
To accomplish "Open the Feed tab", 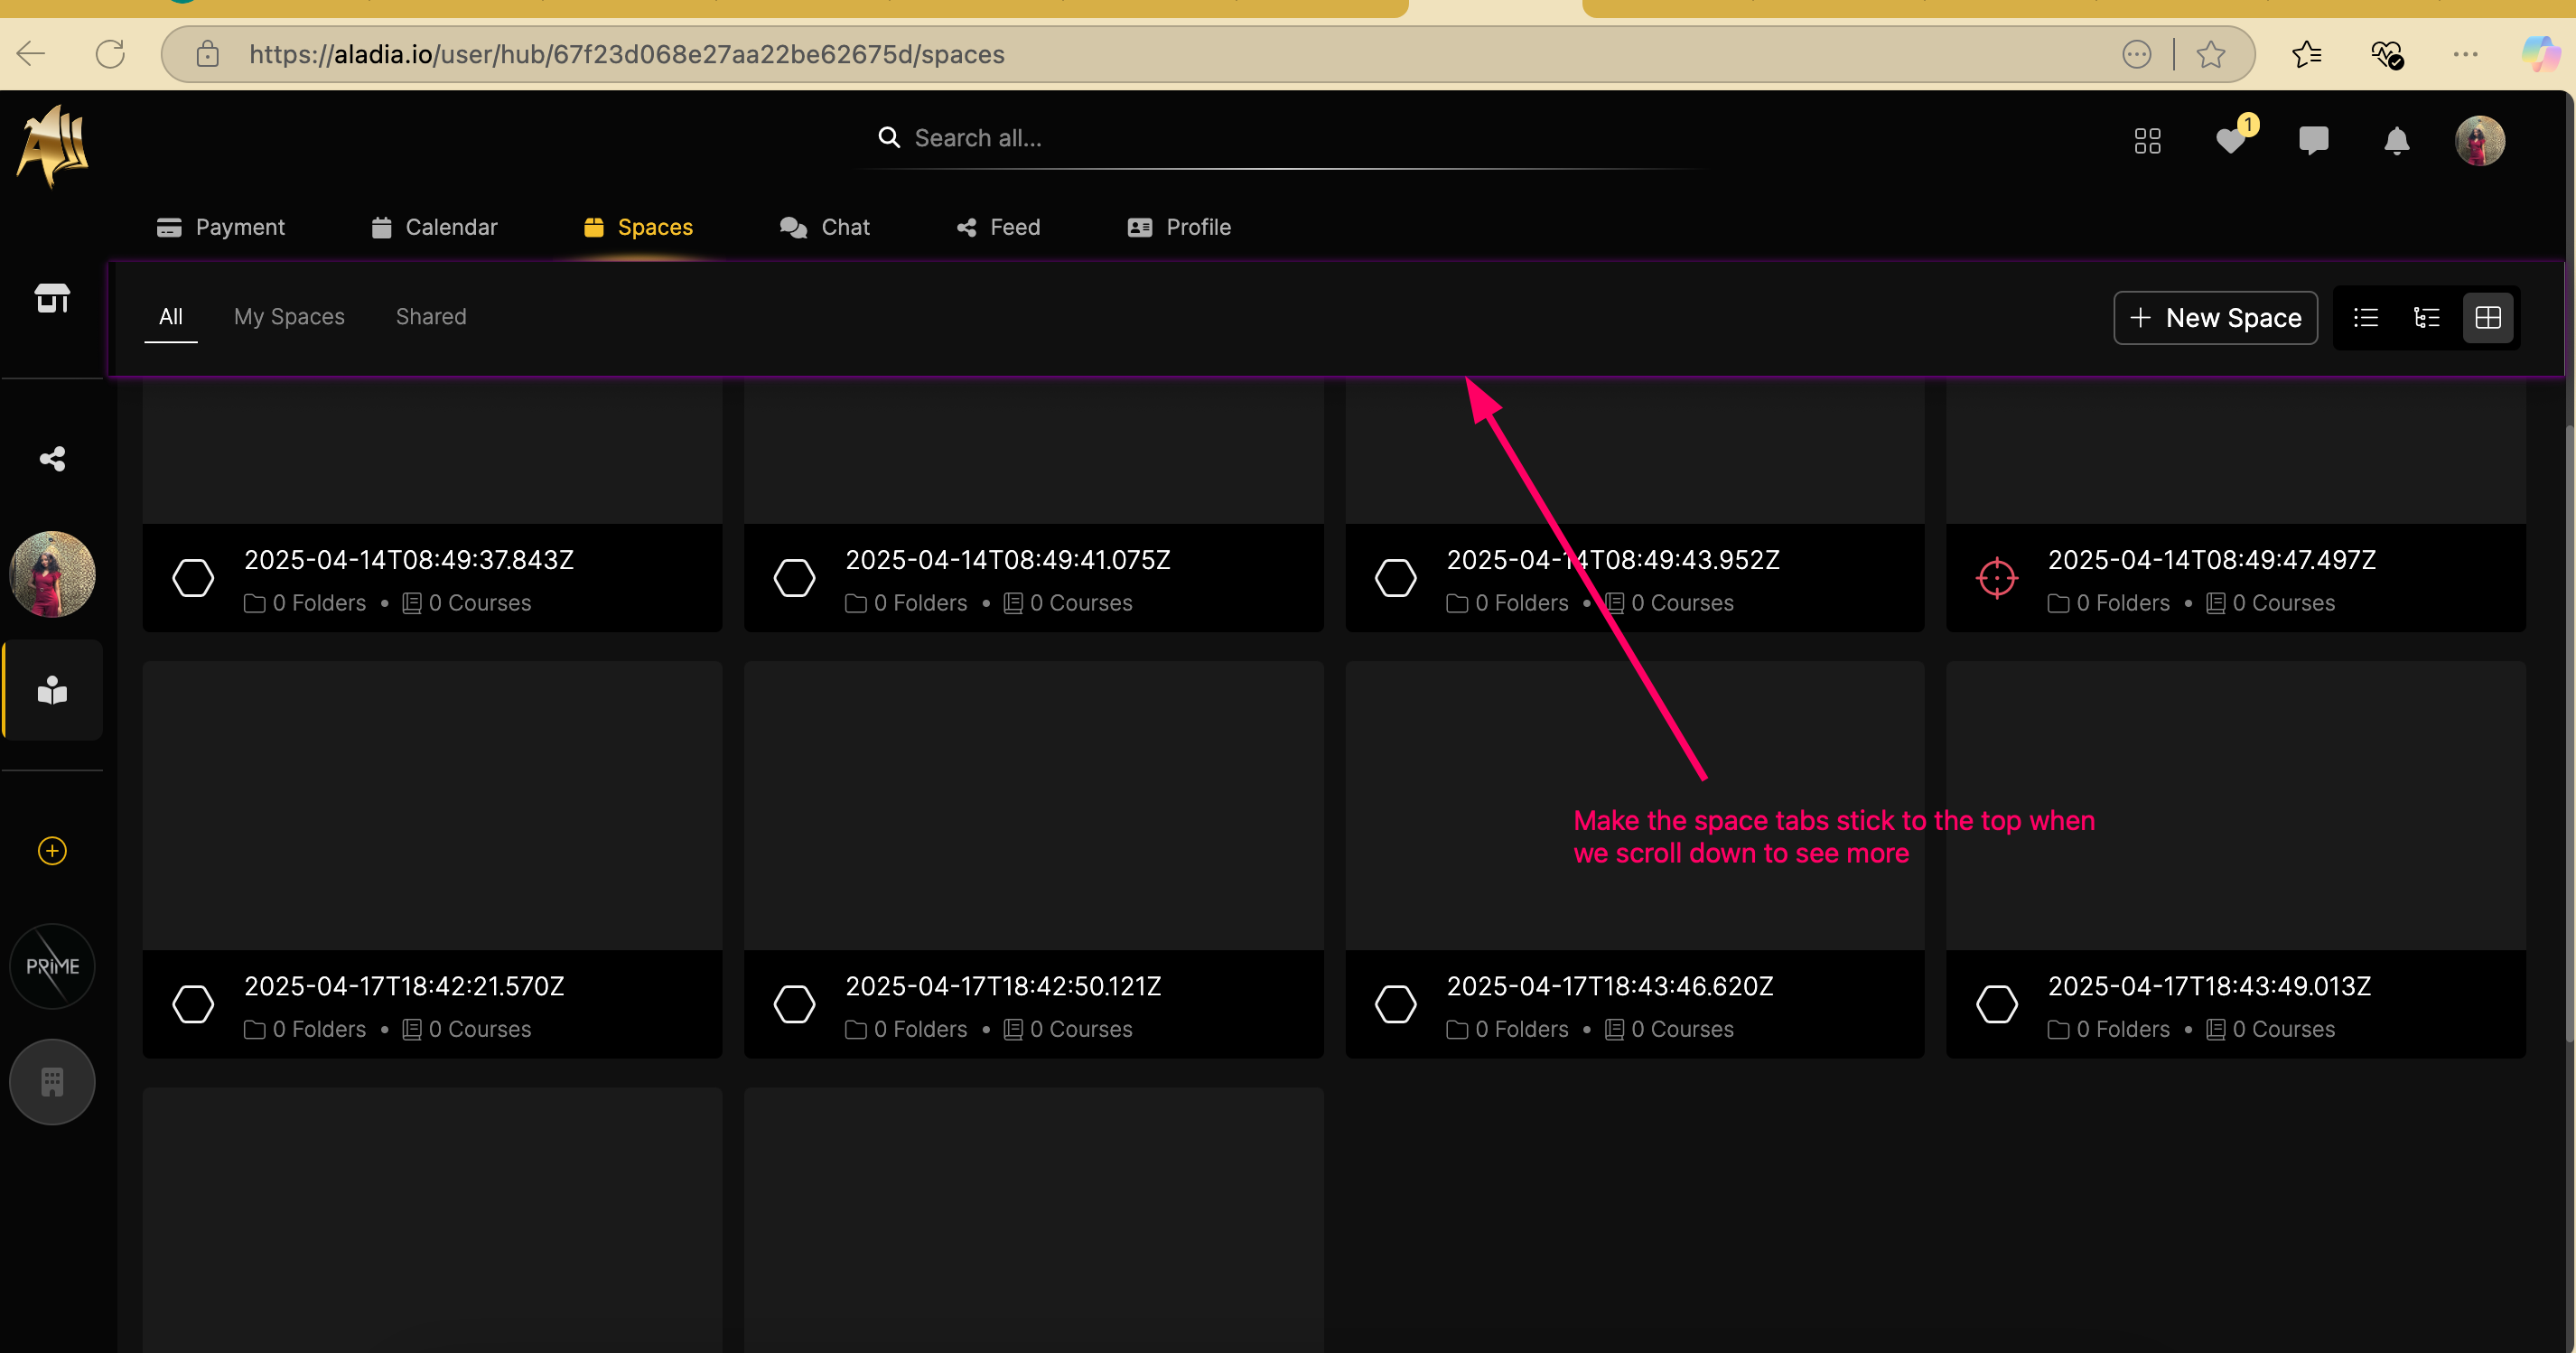I will tap(998, 227).
